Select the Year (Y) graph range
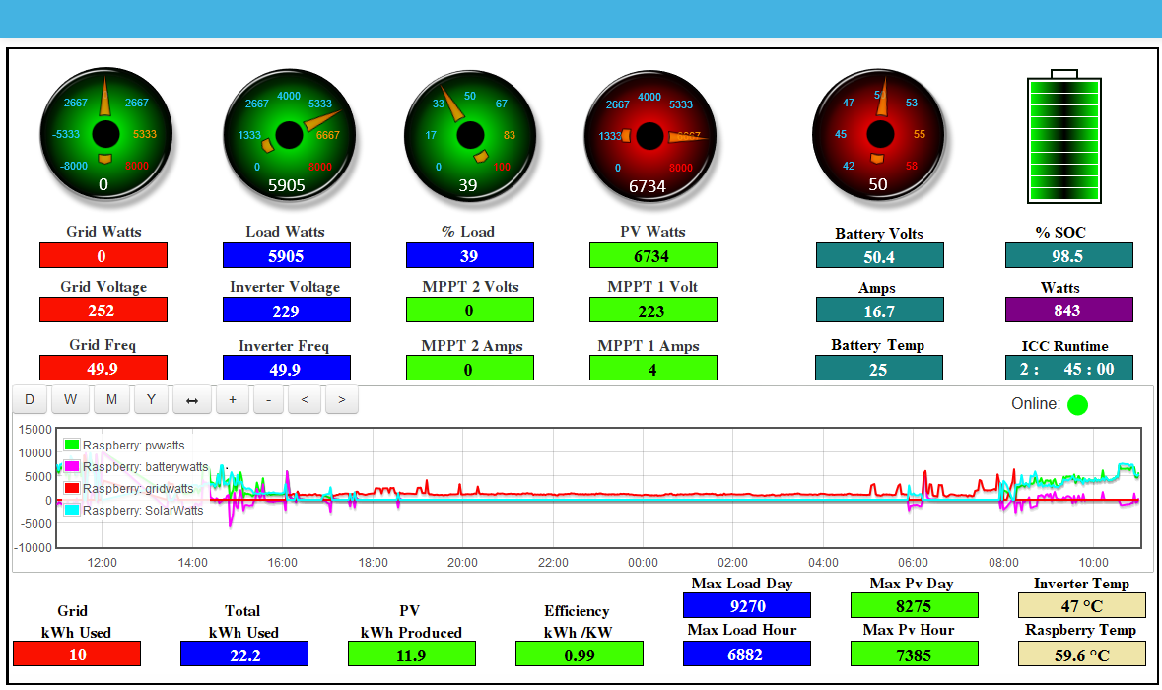The width and height of the screenshot is (1162, 690). pos(151,400)
